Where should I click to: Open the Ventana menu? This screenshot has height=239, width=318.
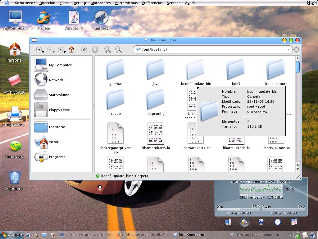(174, 3)
